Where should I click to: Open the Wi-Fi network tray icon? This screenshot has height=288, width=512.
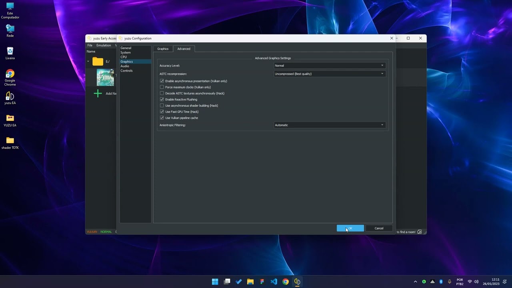pyautogui.click(x=470, y=282)
